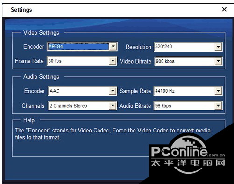The width and height of the screenshot is (234, 184).
Task: Expand the Sample Rate dropdown arrow
Action: (218, 91)
